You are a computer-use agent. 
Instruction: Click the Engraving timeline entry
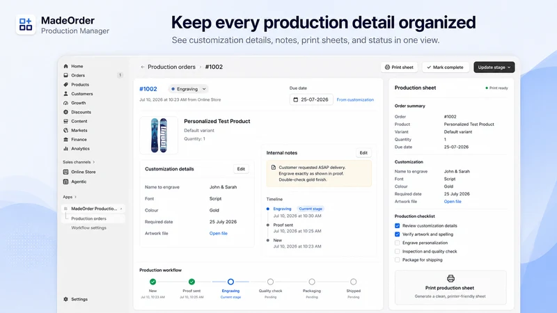pyautogui.click(x=282, y=209)
